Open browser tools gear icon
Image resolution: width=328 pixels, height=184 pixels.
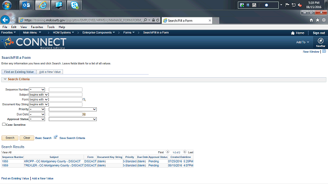coord(324,20)
